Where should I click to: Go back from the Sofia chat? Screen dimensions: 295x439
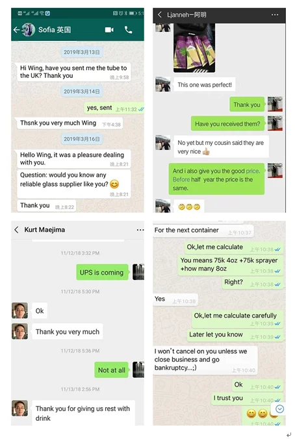point(16,30)
